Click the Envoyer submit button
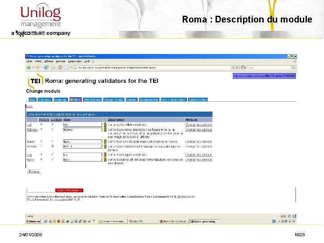This screenshot has height=243, width=324. pos(34,171)
